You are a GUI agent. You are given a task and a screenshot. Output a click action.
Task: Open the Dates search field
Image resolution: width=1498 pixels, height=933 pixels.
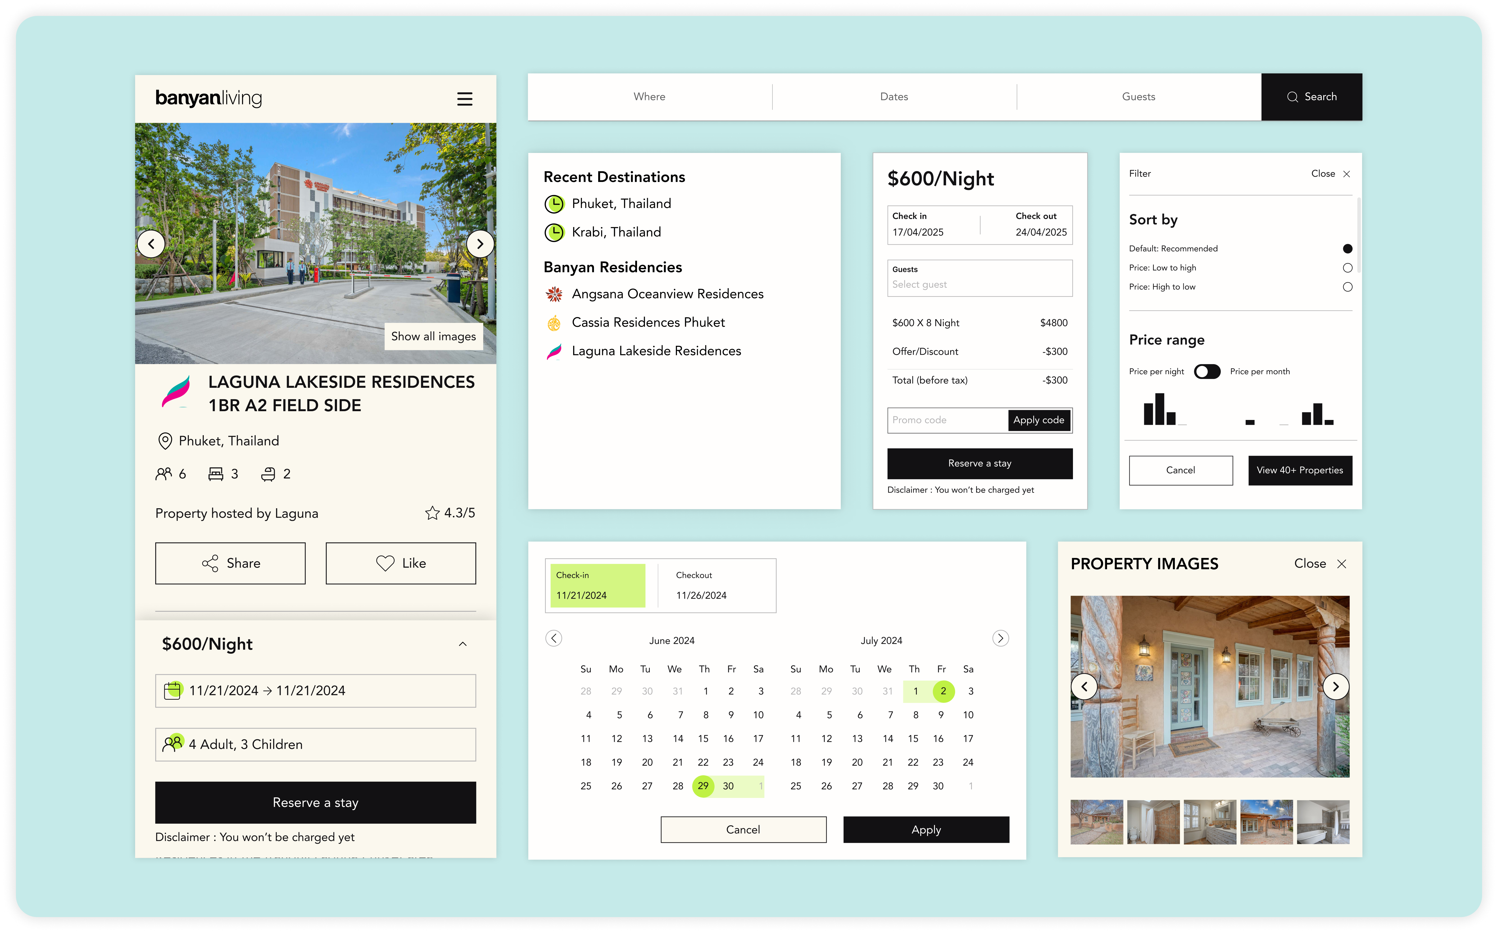[x=894, y=97]
